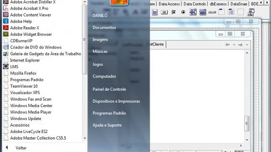
Task: Switch to the DataSnap palette tab
Action: coord(239,4)
